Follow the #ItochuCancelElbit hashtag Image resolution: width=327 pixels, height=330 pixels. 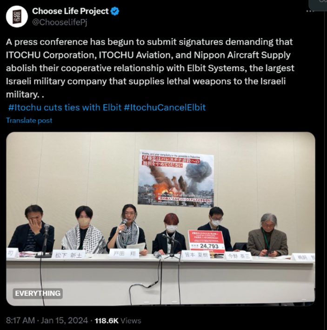coord(165,108)
